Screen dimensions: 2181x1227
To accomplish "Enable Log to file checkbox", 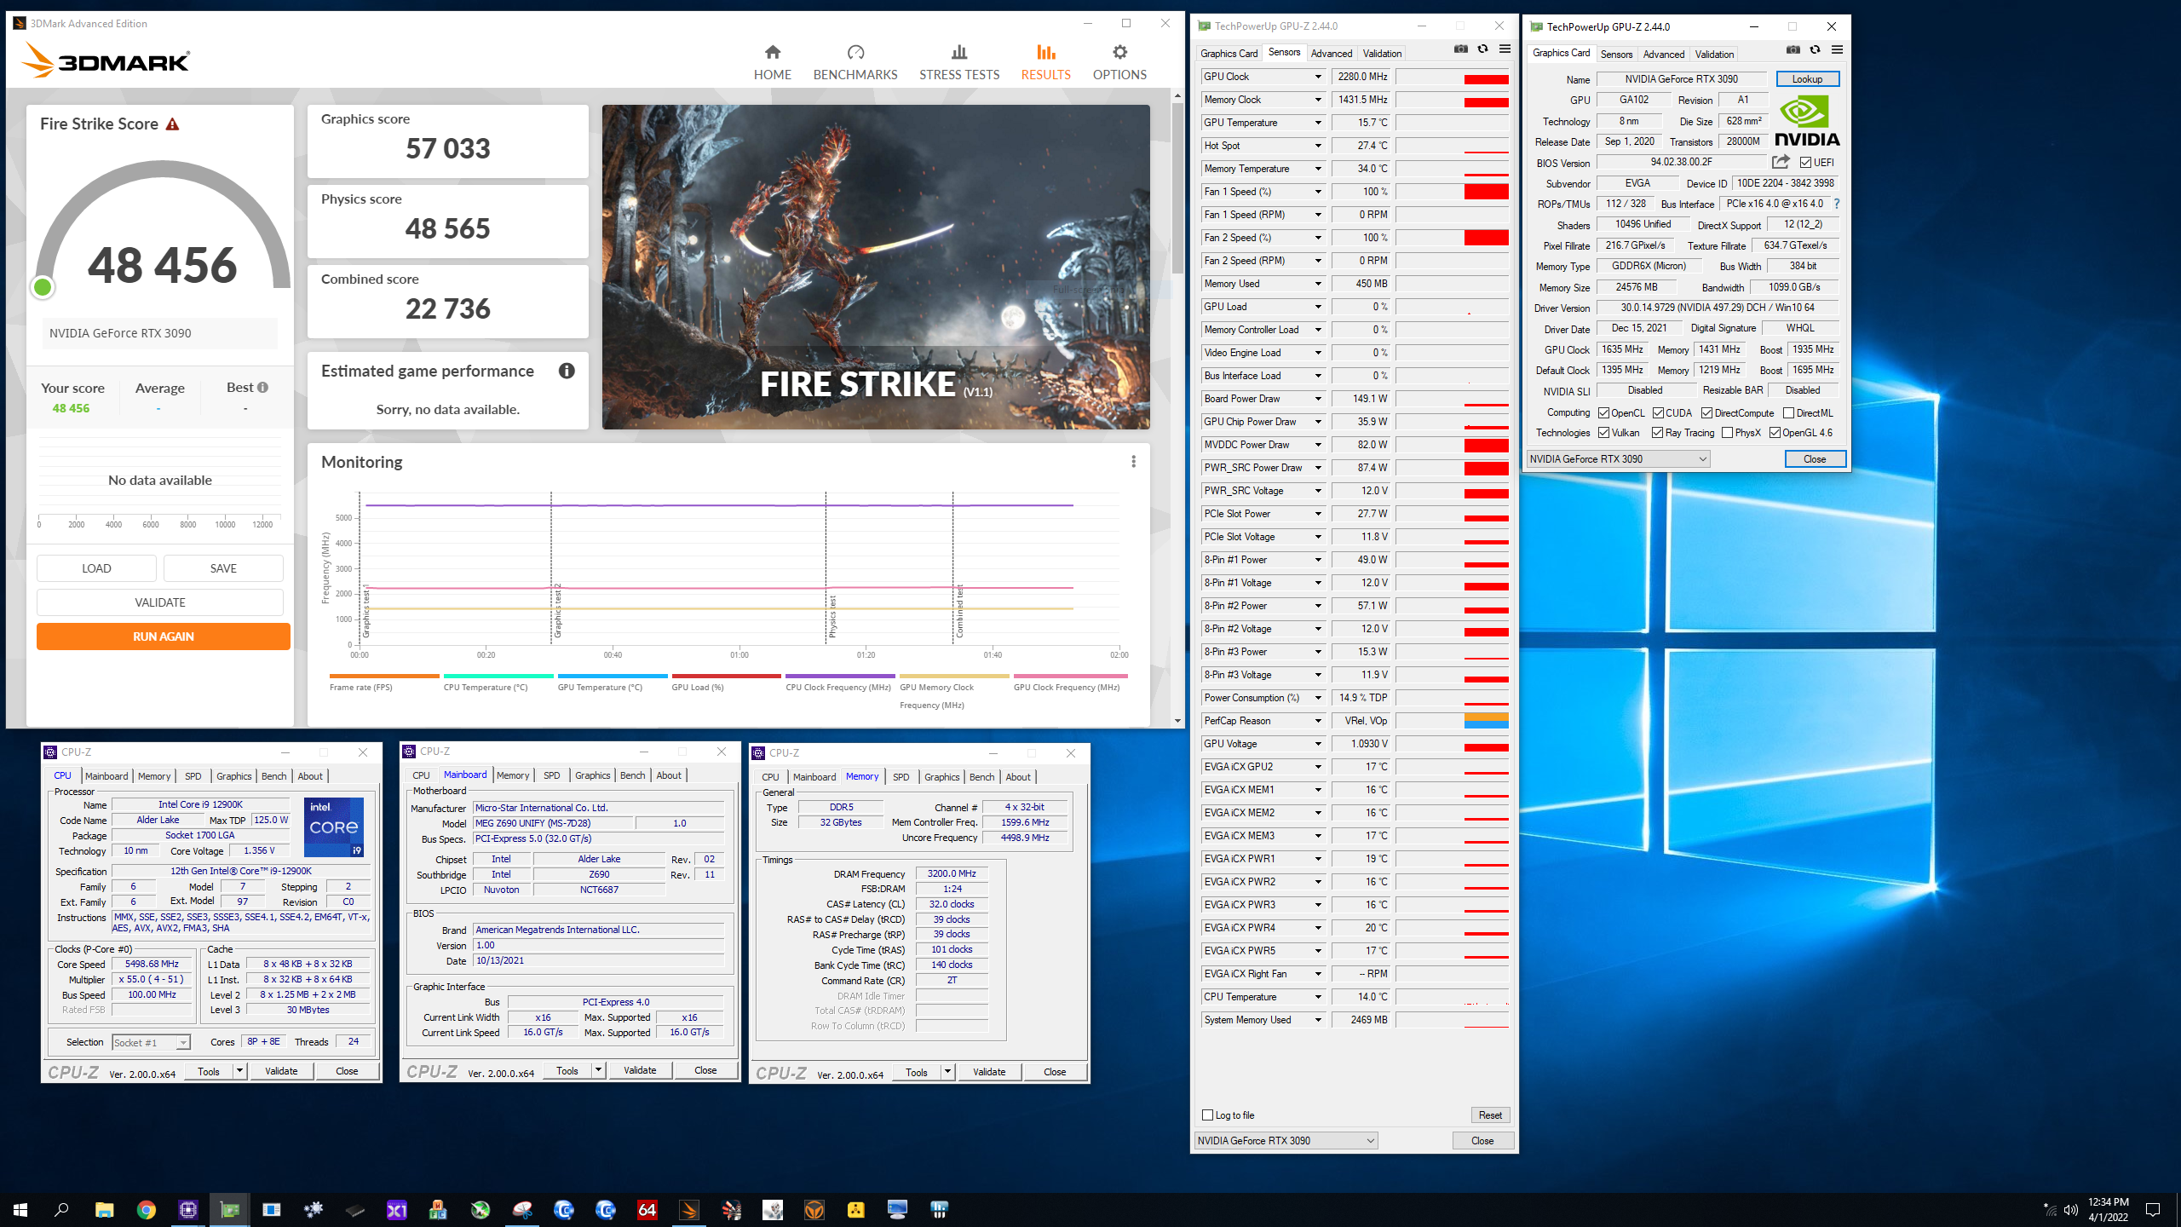I will tap(1207, 1115).
